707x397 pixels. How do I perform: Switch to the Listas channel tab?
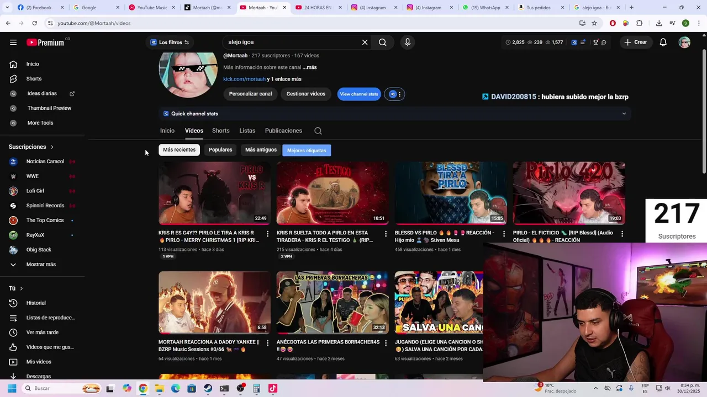pyautogui.click(x=247, y=131)
